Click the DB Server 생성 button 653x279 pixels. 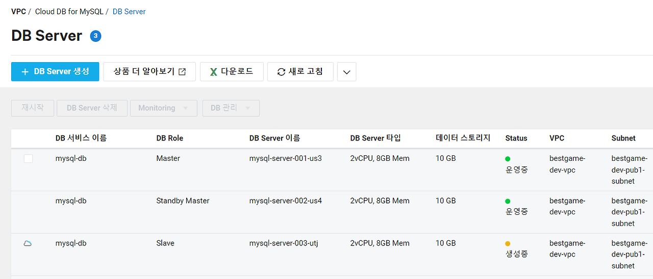(55, 72)
